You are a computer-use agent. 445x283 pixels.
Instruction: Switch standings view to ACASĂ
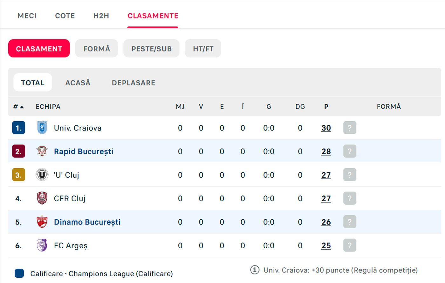[78, 82]
